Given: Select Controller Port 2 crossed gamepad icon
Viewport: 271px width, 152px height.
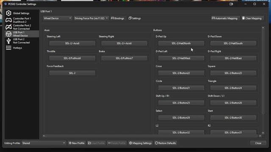Looking at the screenshot, I should [x=8, y=27].
